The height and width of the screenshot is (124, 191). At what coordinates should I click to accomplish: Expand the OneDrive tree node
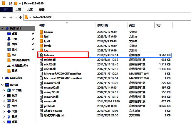[2, 78]
